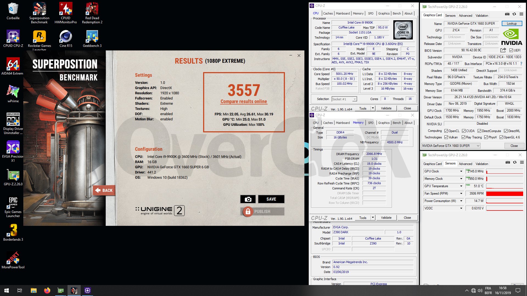
Task: Open Socket #1 selection dropdown in CPU-Z
Action: tap(344, 99)
